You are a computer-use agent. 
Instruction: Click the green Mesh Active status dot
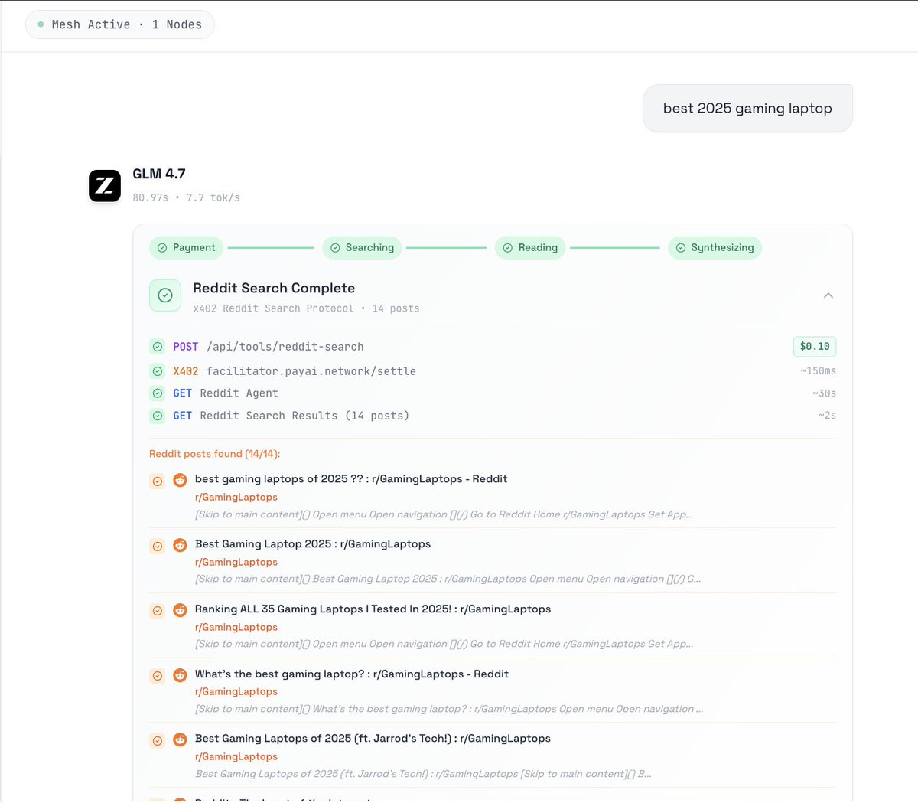pos(41,24)
